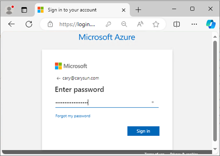Click the Sign in button
Screen dimensions: 220x156
[x=143, y=131]
